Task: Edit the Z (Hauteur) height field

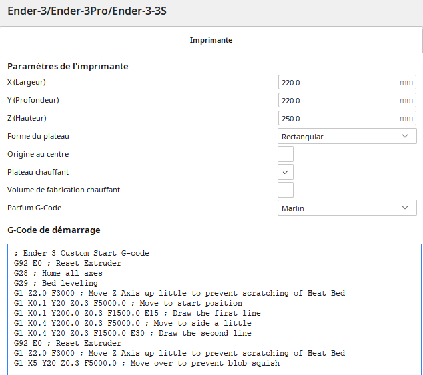Action: point(347,118)
